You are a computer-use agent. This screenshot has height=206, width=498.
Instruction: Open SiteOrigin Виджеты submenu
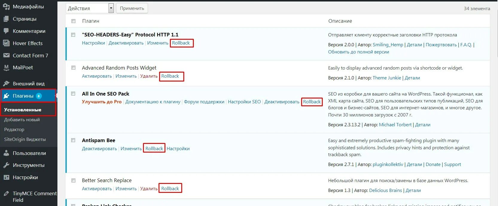point(25,139)
